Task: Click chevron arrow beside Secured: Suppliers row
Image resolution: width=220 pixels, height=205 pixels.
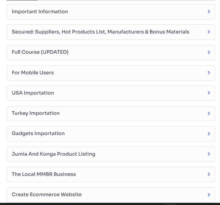Action: click(x=209, y=32)
